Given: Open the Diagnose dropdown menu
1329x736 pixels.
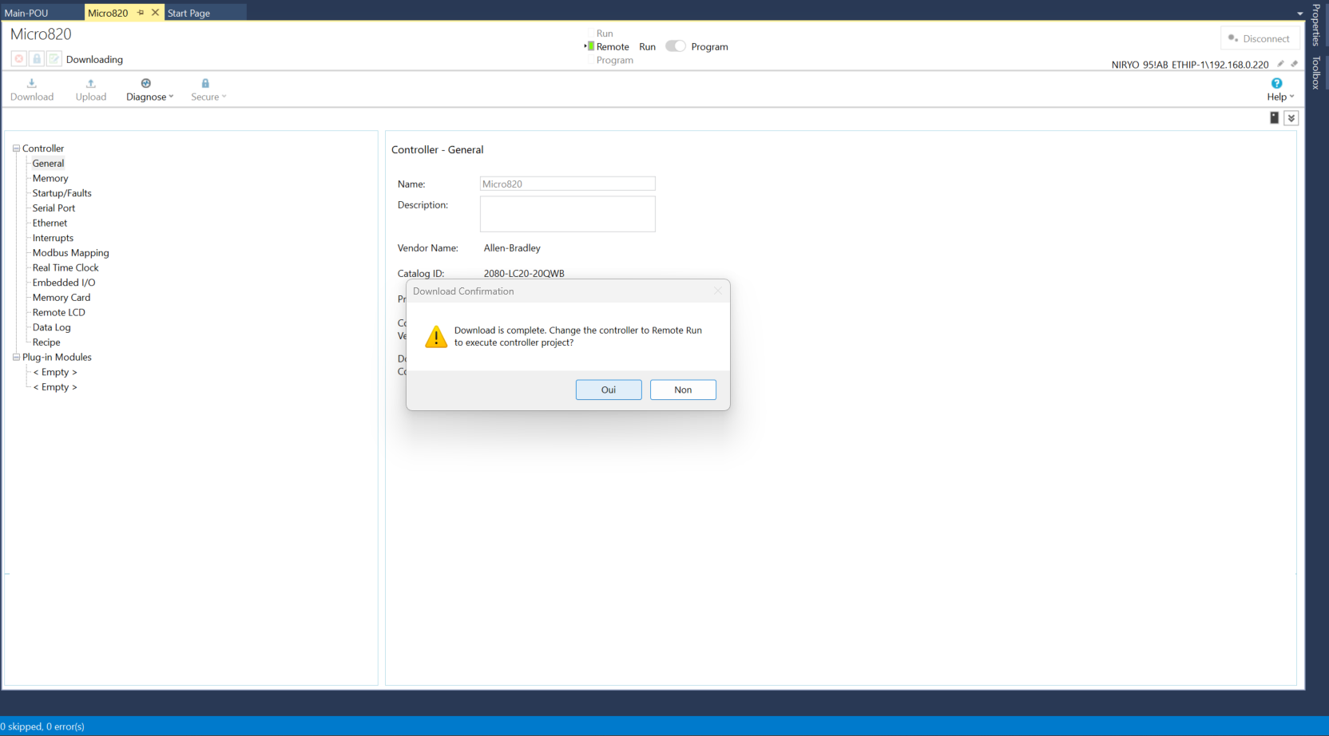Looking at the screenshot, I should click(149, 89).
